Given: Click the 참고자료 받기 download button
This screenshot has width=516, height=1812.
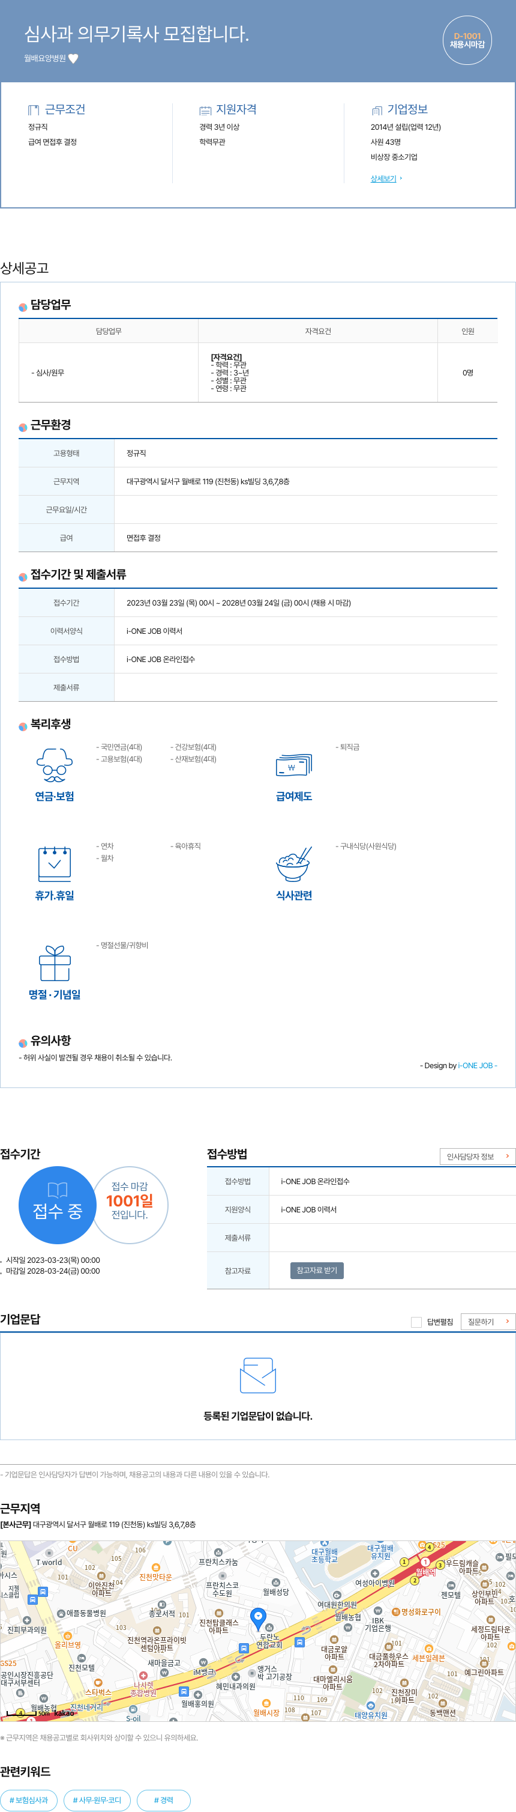Looking at the screenshot, I should point(317,1270).
